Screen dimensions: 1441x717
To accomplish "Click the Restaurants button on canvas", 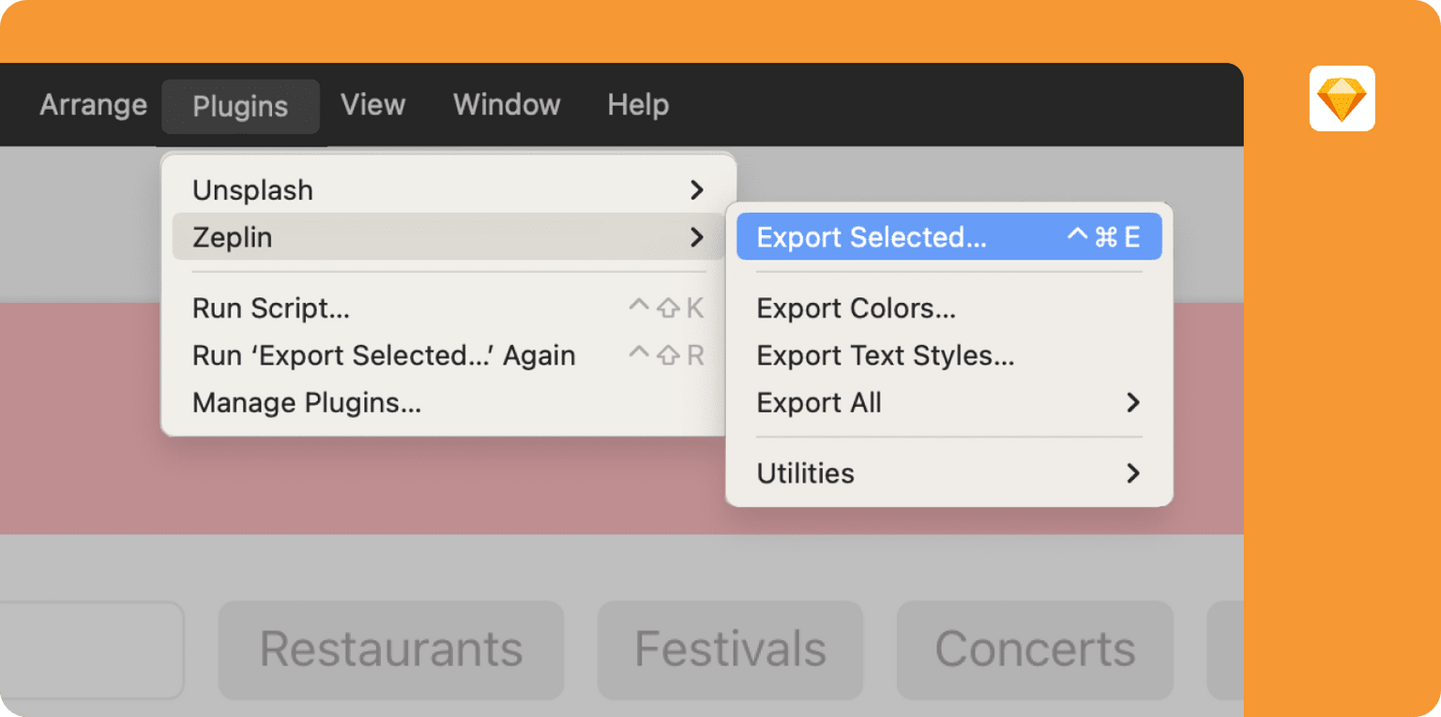I will [x=391, y=650].
